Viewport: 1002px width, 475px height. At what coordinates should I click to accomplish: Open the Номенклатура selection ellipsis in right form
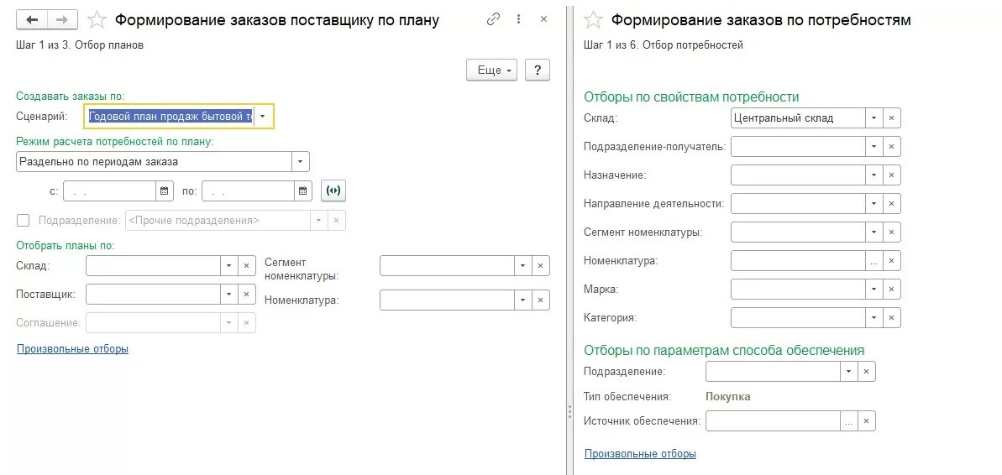pos(874,260)
